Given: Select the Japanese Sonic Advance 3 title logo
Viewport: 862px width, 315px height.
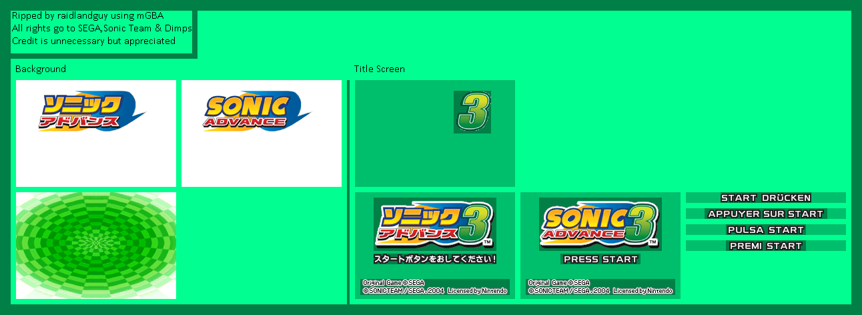Looking at the screenshot, I should pyautogui.click(x=435, y=224).
